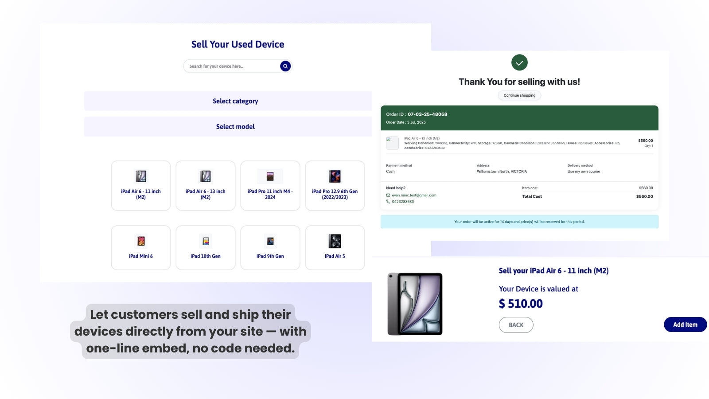Open the evan.mmc.test@gmail.com email link
The height and width of the screenshot is (399, 709).
coord(414,195)
